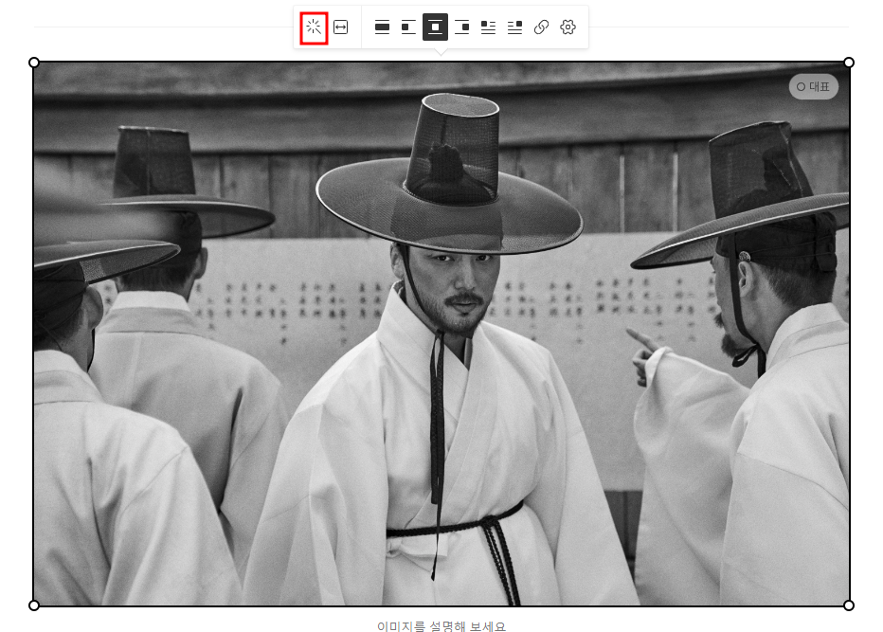Choose text wrap with image on right
883x632 pixels.
pyautogui.click(x=514, y=27)
